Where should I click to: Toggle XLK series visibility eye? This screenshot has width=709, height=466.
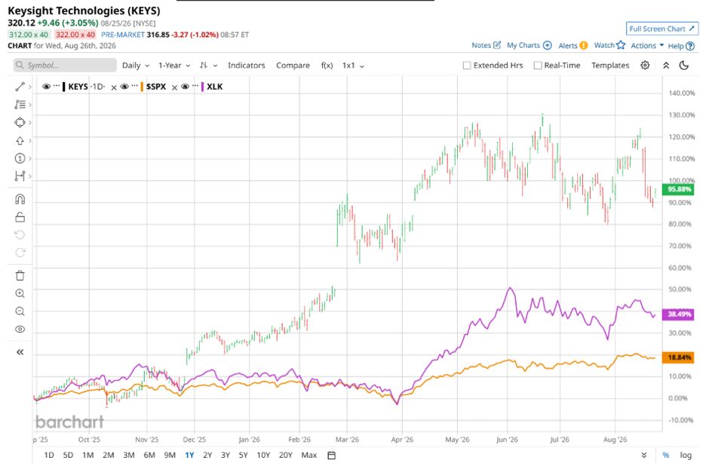[185, 86]
